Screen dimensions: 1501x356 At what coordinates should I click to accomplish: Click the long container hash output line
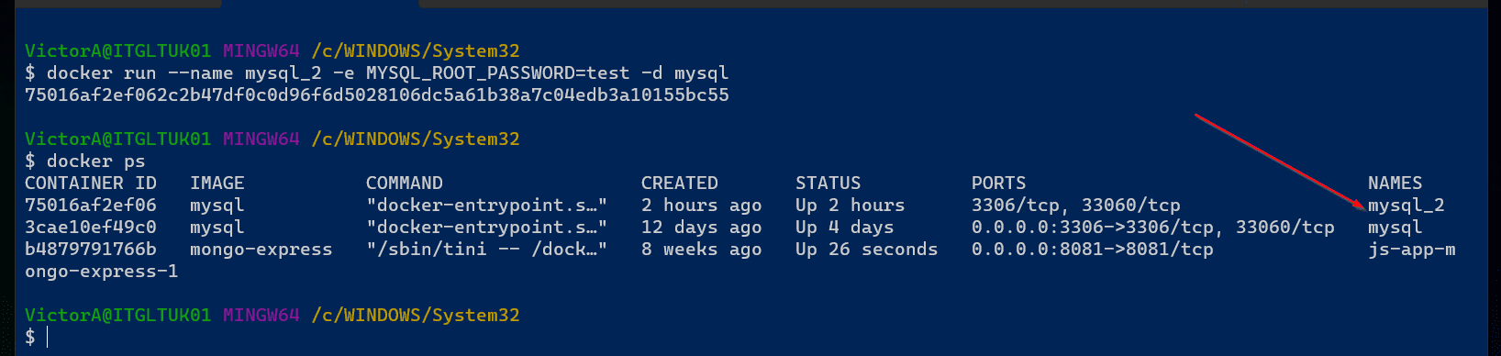[377, 95]
